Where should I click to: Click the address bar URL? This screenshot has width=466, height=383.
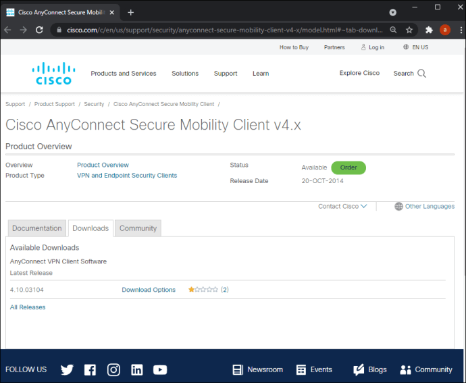click(x=225, y=30)
